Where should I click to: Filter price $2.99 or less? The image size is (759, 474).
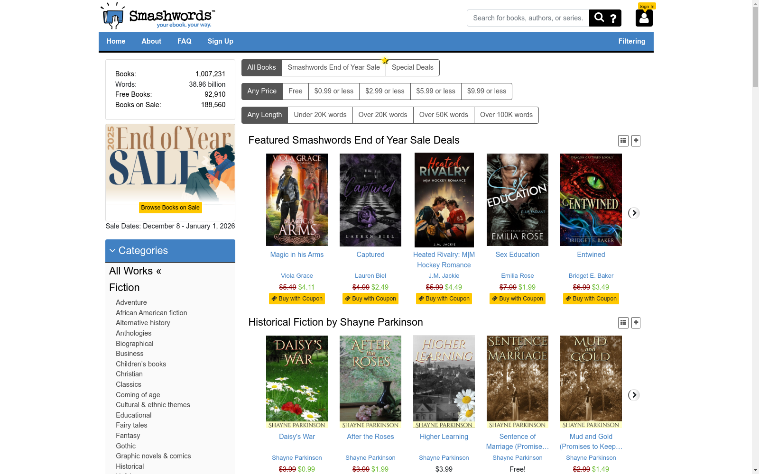coord(385,91)
